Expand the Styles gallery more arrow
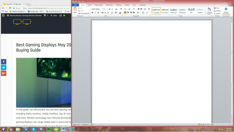This screenshot has width=234, height=132. [x=205, y=13]
